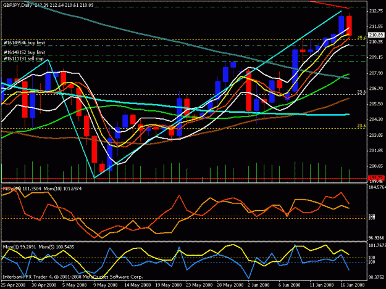
Task: Click the 14 May 2008 date label
Action: pyautogui.click(x=137, y=285)
